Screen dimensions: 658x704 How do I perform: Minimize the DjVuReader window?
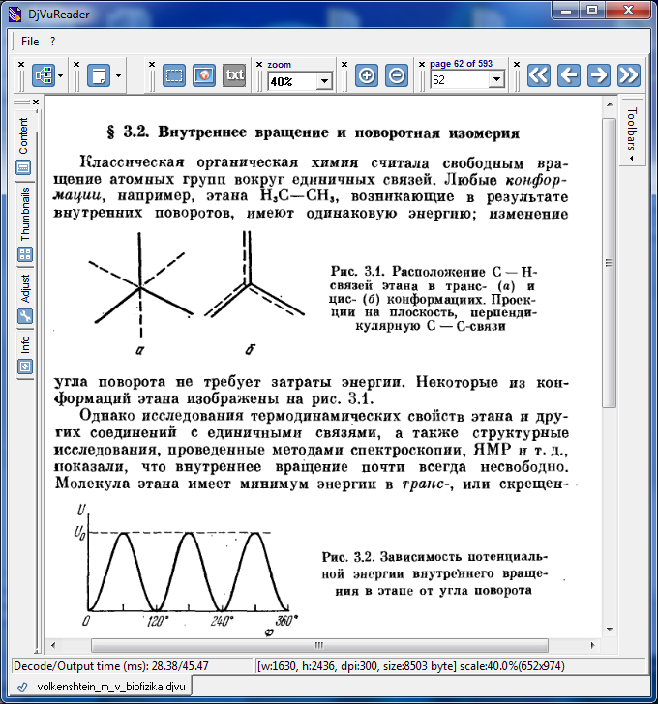pos(566,10)
